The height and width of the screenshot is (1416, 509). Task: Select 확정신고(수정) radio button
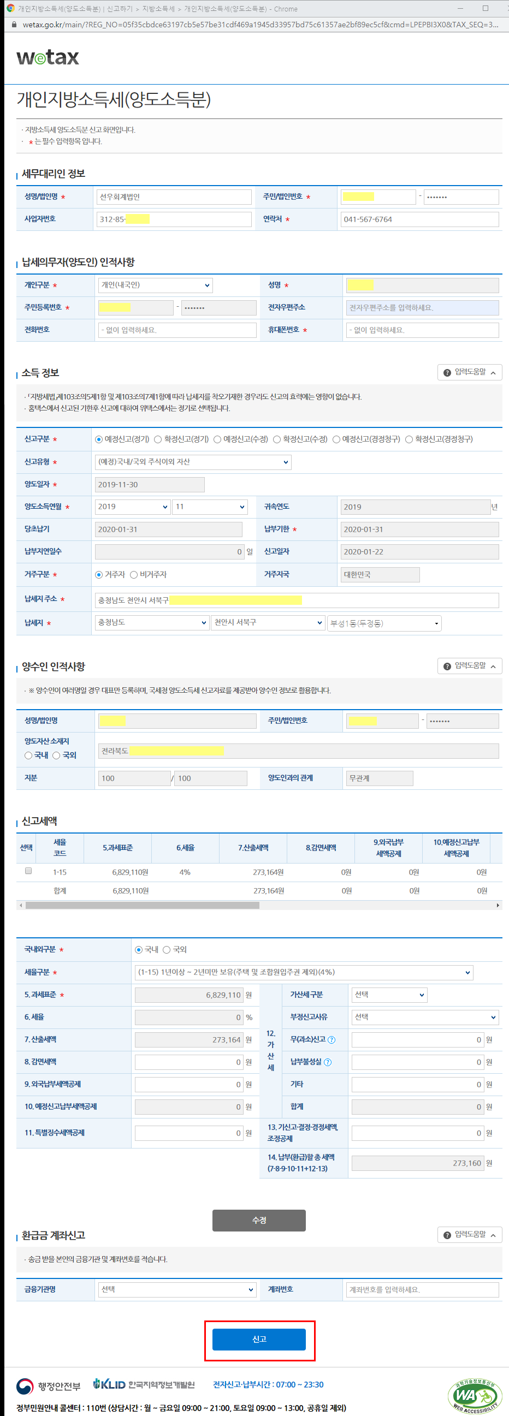[x=276, y=439]
